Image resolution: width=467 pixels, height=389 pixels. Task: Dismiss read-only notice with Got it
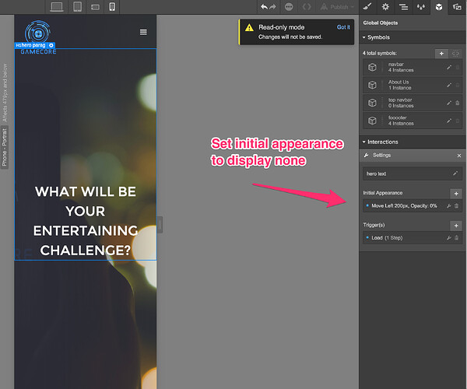(x=343, y=27)
